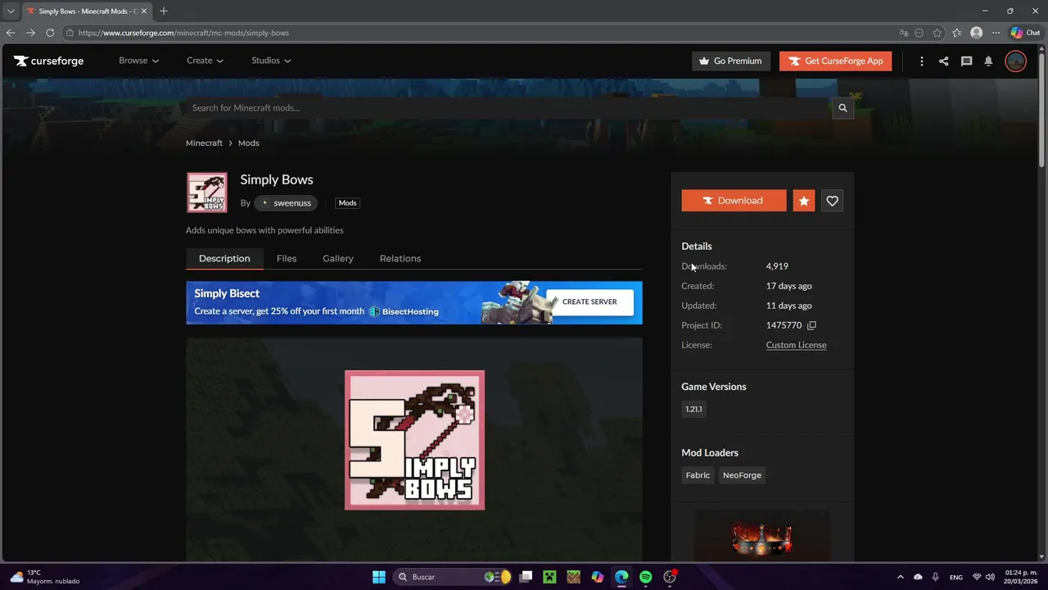Click the Simply Bows mod logo thumbnail
This screenshot has width=1048, height=590.
pos(206,193)
